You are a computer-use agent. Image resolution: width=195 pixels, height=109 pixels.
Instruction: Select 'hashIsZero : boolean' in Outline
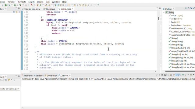(x=181, y=25)
